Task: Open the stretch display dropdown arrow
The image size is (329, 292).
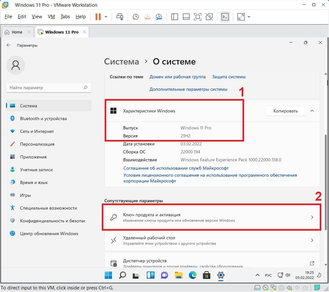Action: tap(249, 17)
